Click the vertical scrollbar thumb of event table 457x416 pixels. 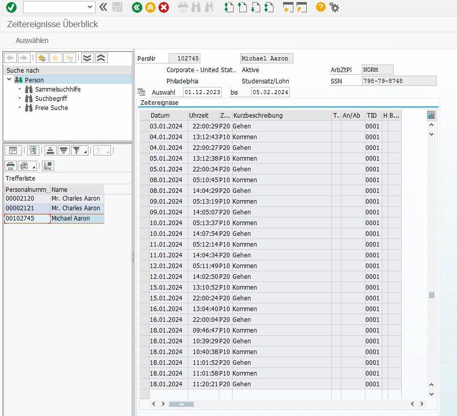(431, 295)
